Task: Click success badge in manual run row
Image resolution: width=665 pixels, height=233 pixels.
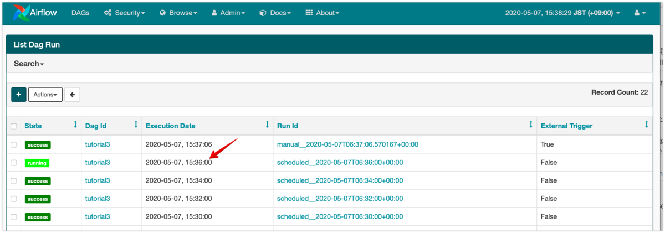Action: click(x=38, y=145)
